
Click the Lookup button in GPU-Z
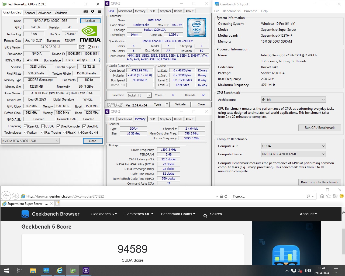(90, 21)
